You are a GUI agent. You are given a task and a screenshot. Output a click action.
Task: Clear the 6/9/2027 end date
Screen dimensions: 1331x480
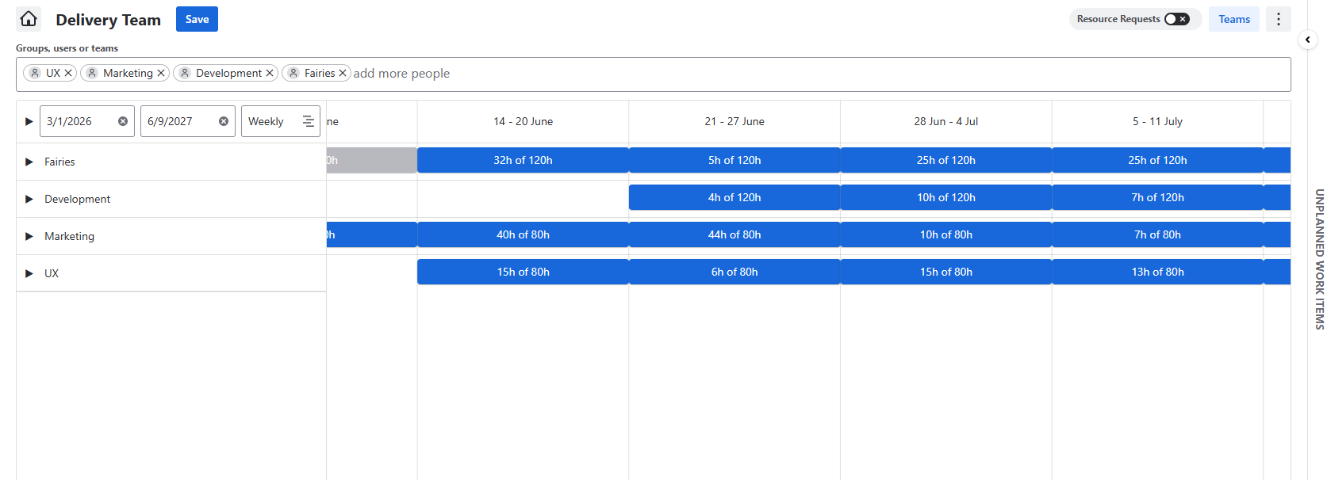(x=224, y=121)
